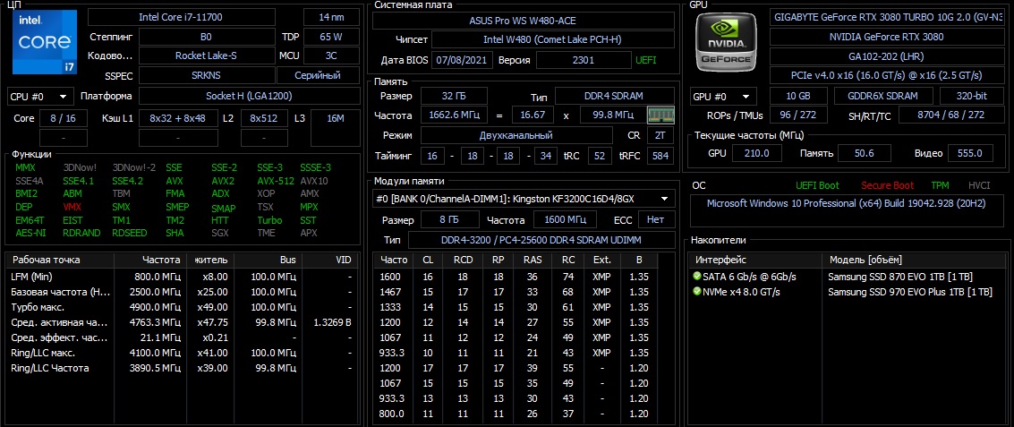The image size is (1014, 427).
Task: Click the 1.3269 В VID value
Action: [332, 322]
